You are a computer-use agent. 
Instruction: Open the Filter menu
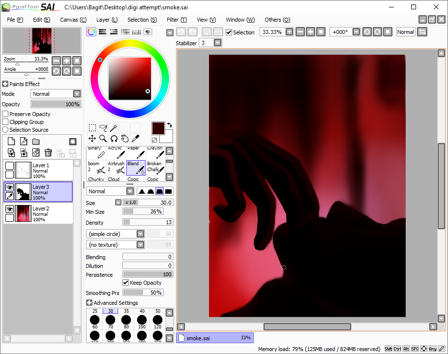click(x=177, y=20)
